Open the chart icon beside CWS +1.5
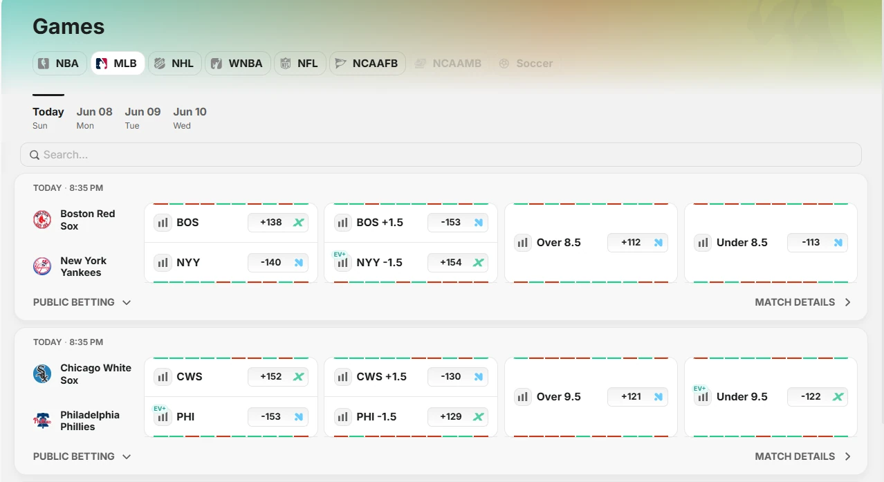 [342, 377]
